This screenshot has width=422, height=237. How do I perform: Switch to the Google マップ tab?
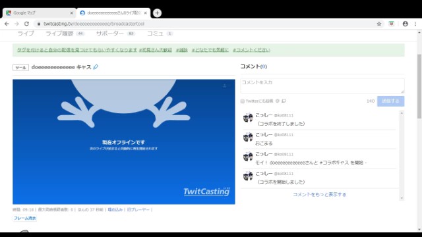[39, 13]
